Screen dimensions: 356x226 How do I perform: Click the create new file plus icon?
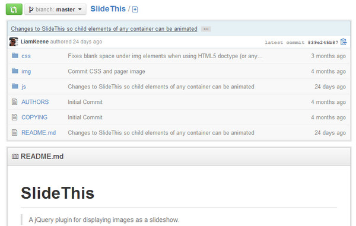[135, 9]
